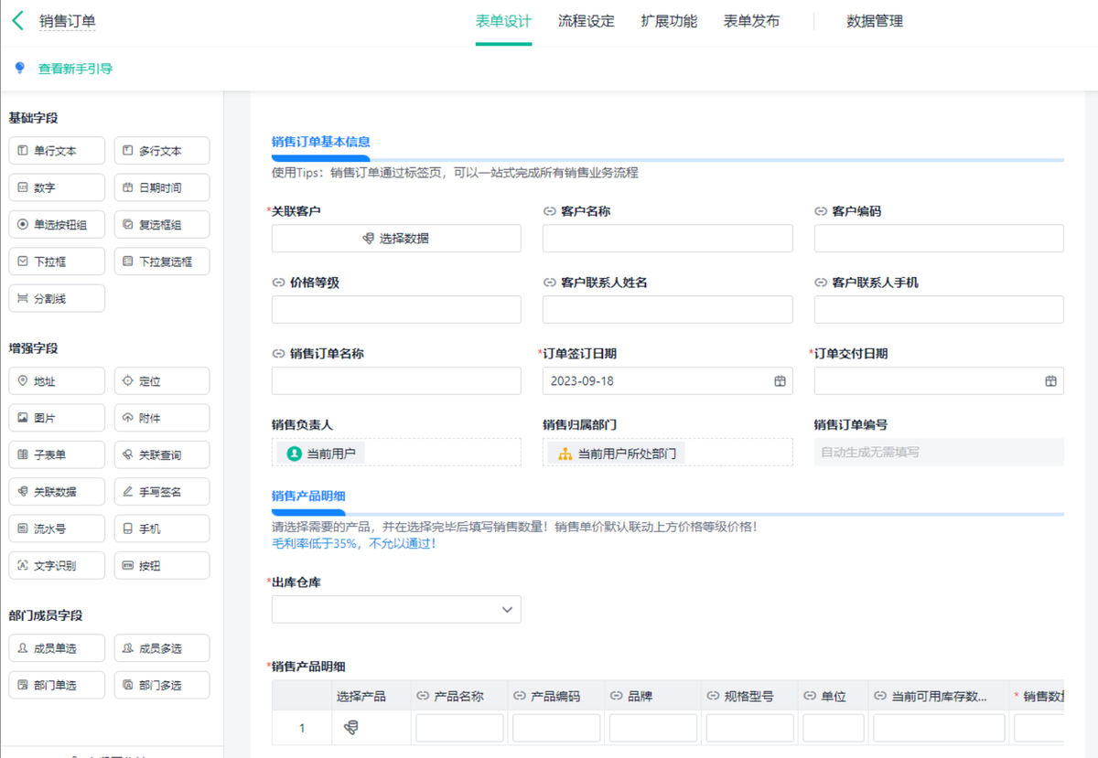Click the lightbulb icon beside 查看新手引导
The image size is (1098, 758).
tap(20, 69)
